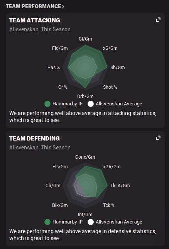Click the Pas % axis label
Image resolution: width=169 pixels, height=249 pixels.
(x=54, y=67)
